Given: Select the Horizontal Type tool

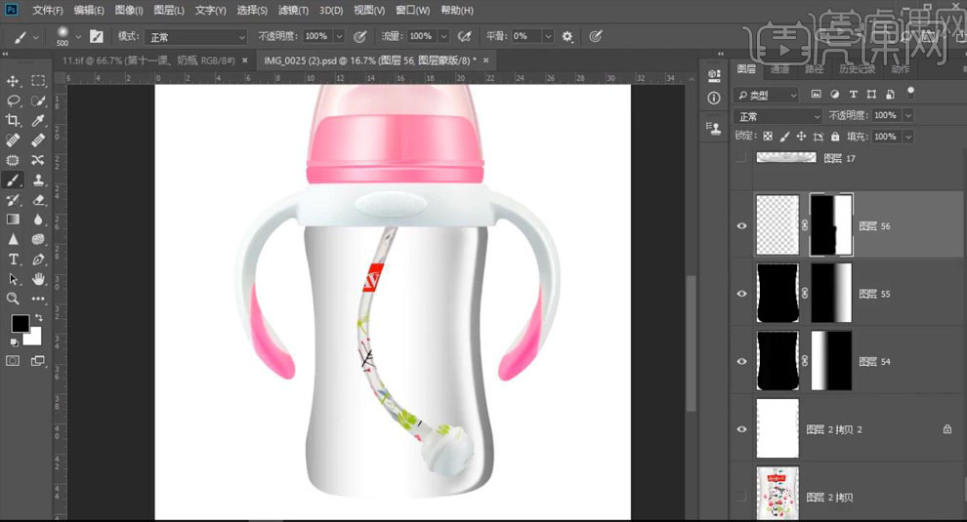Looking at the screenshot, I should [14, 260].
